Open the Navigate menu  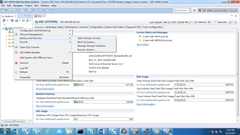point(18,6)
